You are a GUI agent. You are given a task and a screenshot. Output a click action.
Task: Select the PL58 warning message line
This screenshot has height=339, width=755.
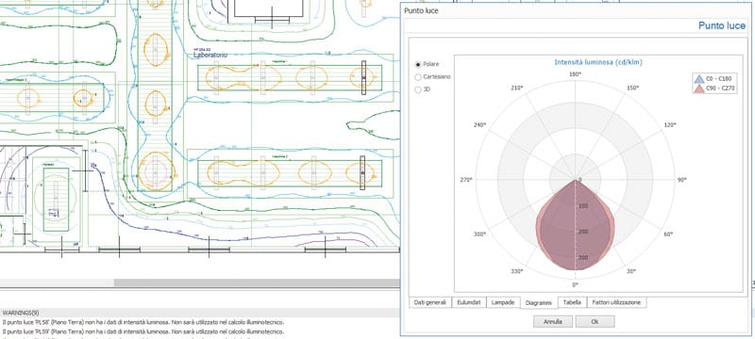click(x=143, y=322)
